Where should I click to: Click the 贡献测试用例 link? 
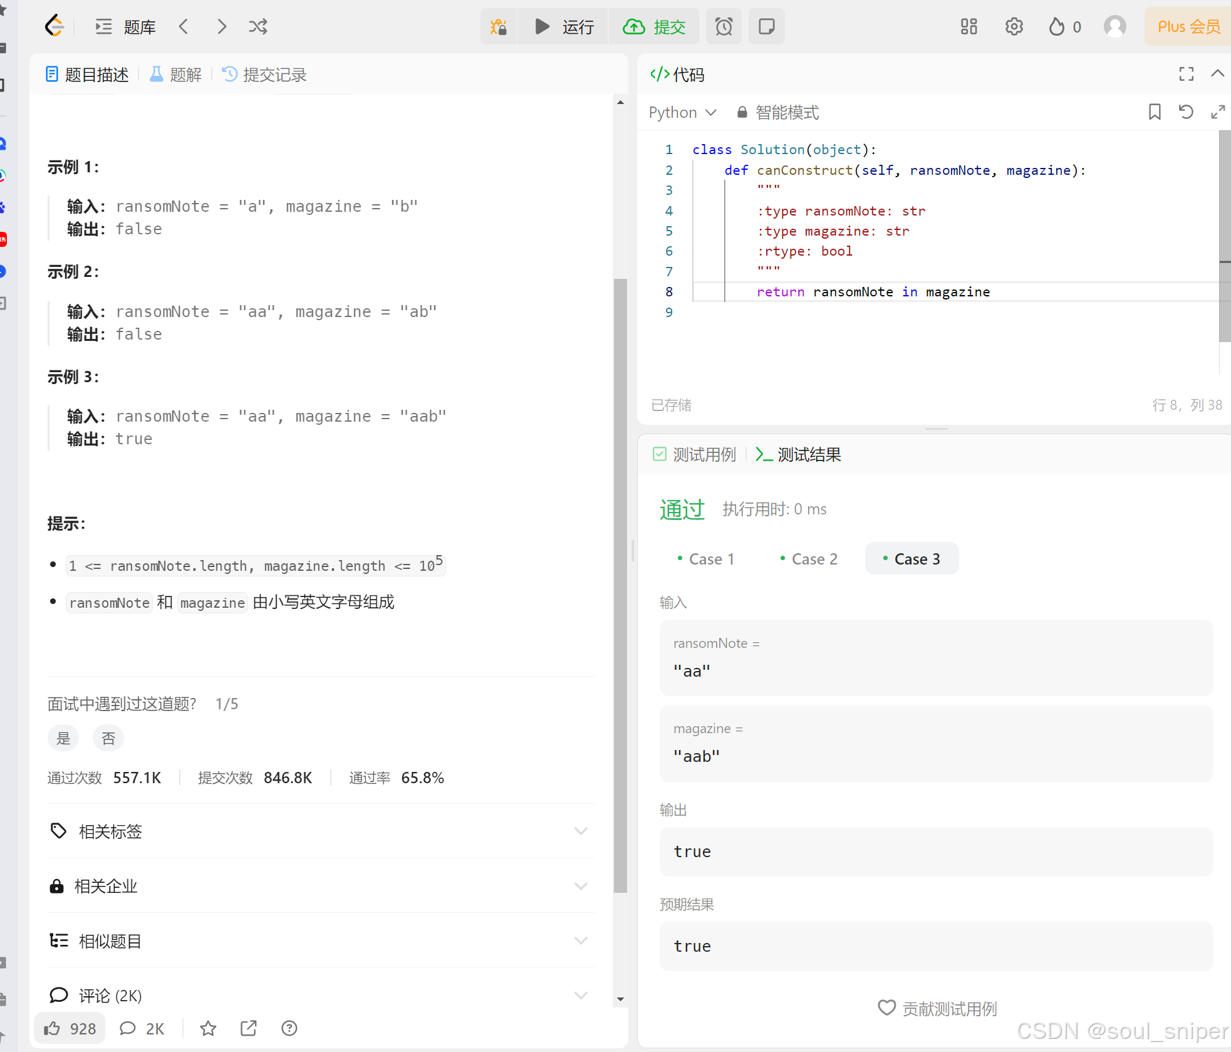pos(937,1008)
